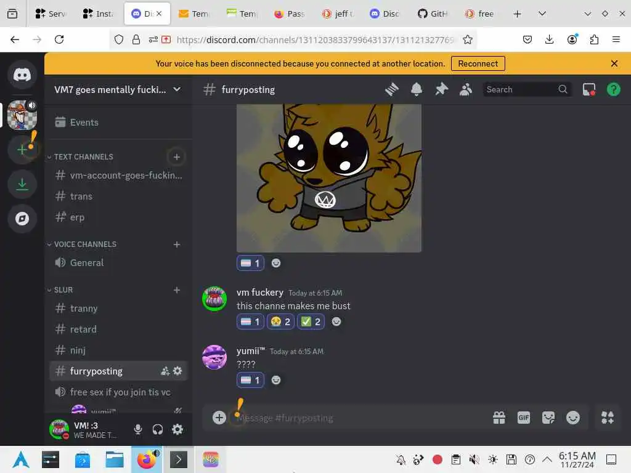
Task: Open Edit Channel gear on furryposting
Action: [x=177, y=371]
